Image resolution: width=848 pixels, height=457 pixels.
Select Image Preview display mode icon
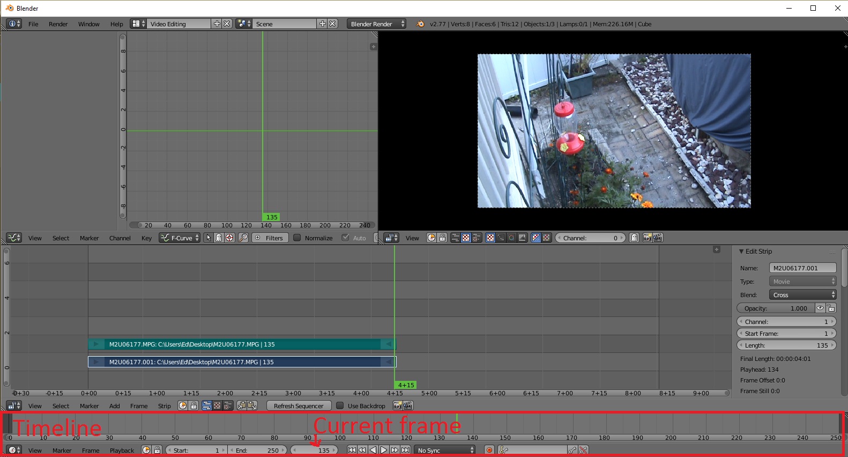(x=490, y=238)
